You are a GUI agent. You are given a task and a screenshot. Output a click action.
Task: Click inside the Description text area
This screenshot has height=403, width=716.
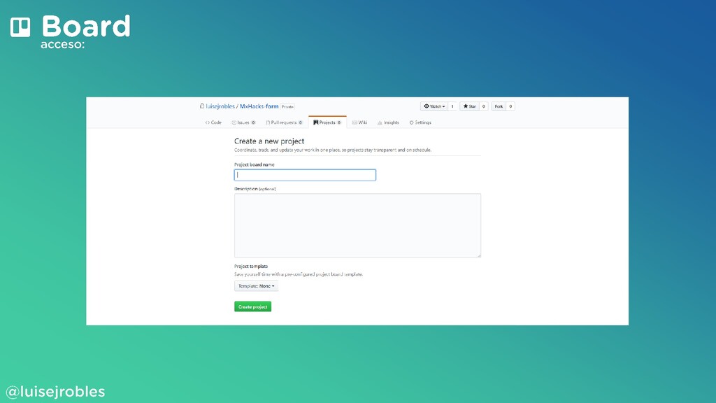[x=357, y=226]
